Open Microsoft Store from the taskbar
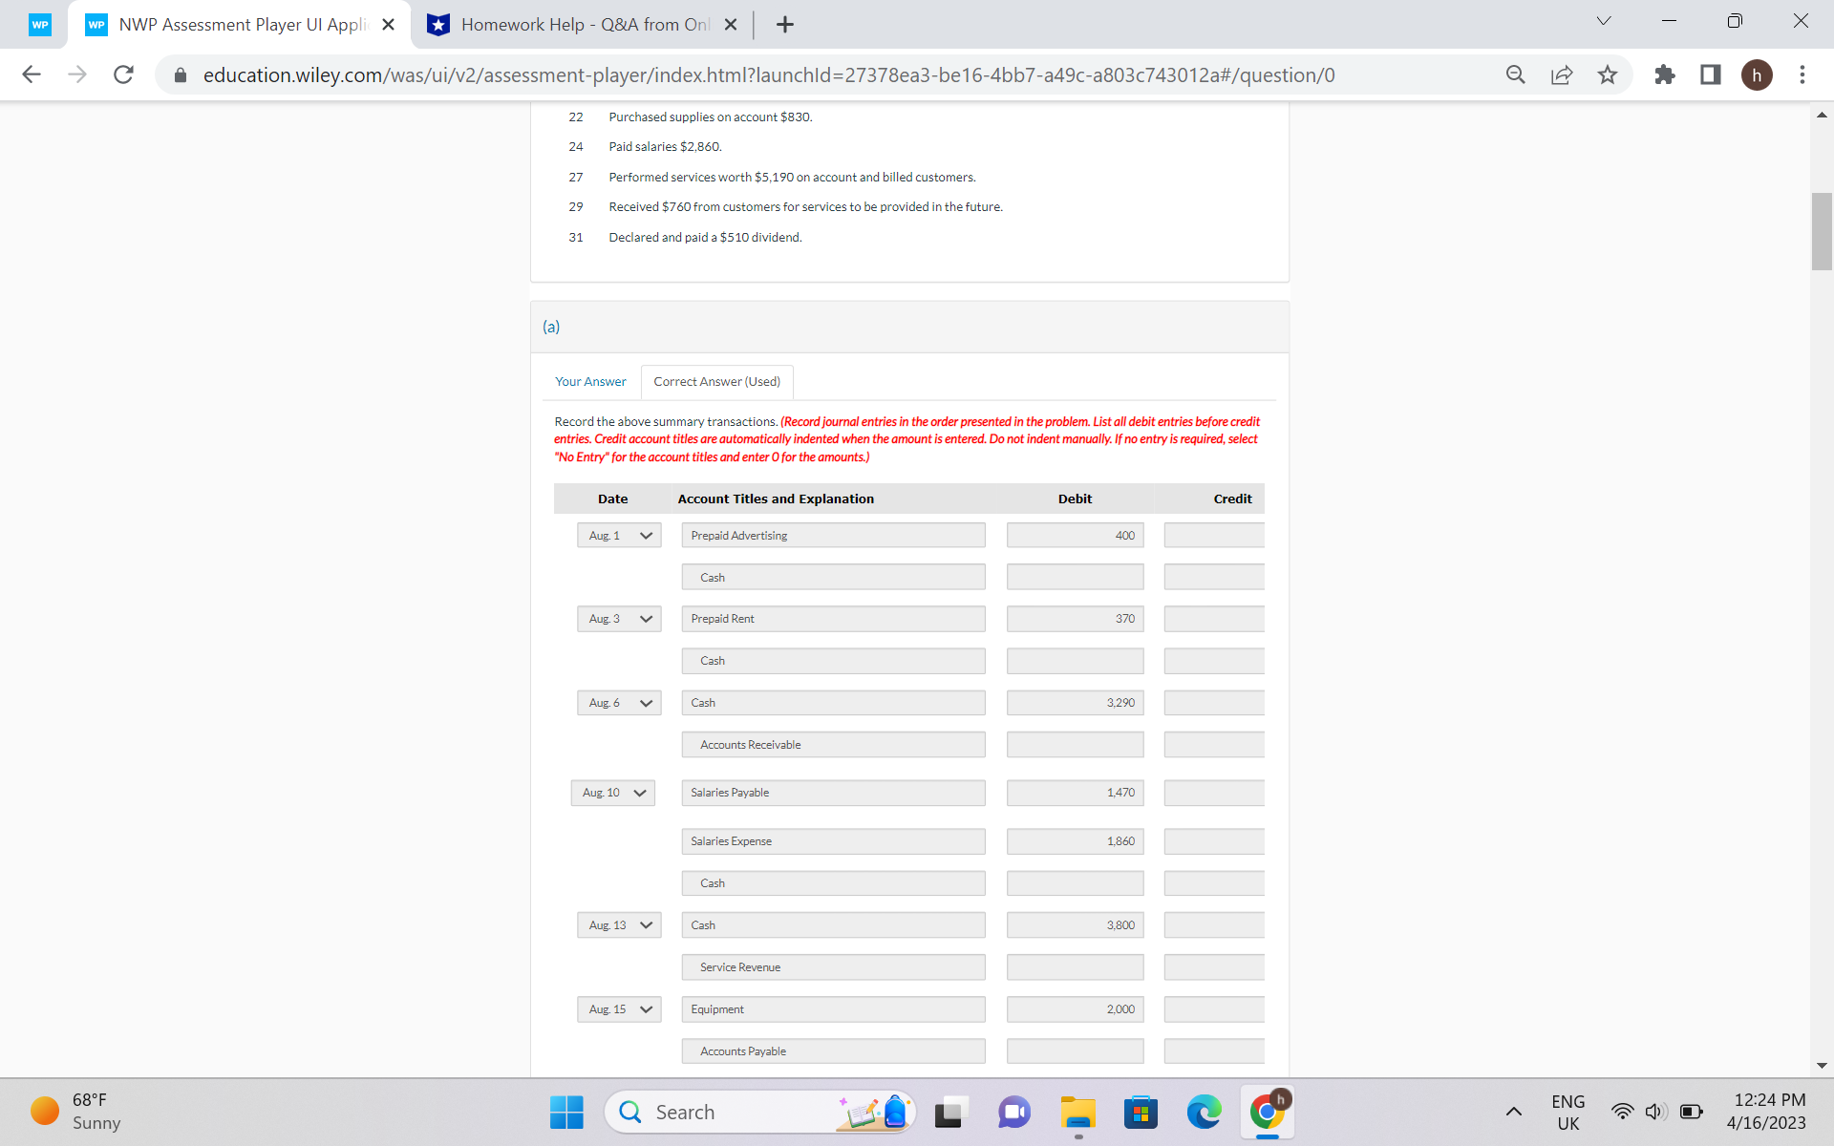 pos(1141,1112)
